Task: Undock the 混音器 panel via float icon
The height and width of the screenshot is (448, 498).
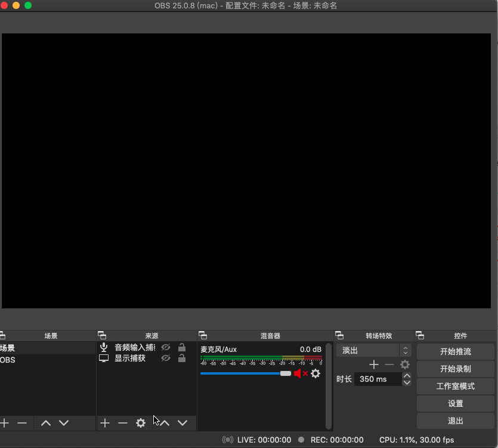Action: click(203, 336)
